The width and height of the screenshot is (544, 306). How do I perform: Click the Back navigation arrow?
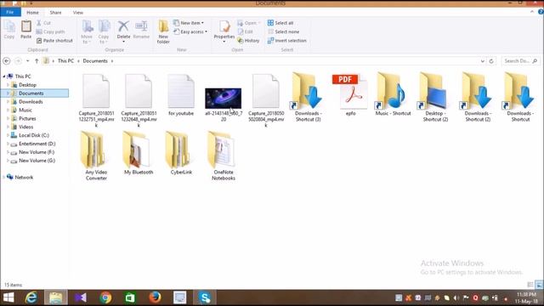[7, 61]
